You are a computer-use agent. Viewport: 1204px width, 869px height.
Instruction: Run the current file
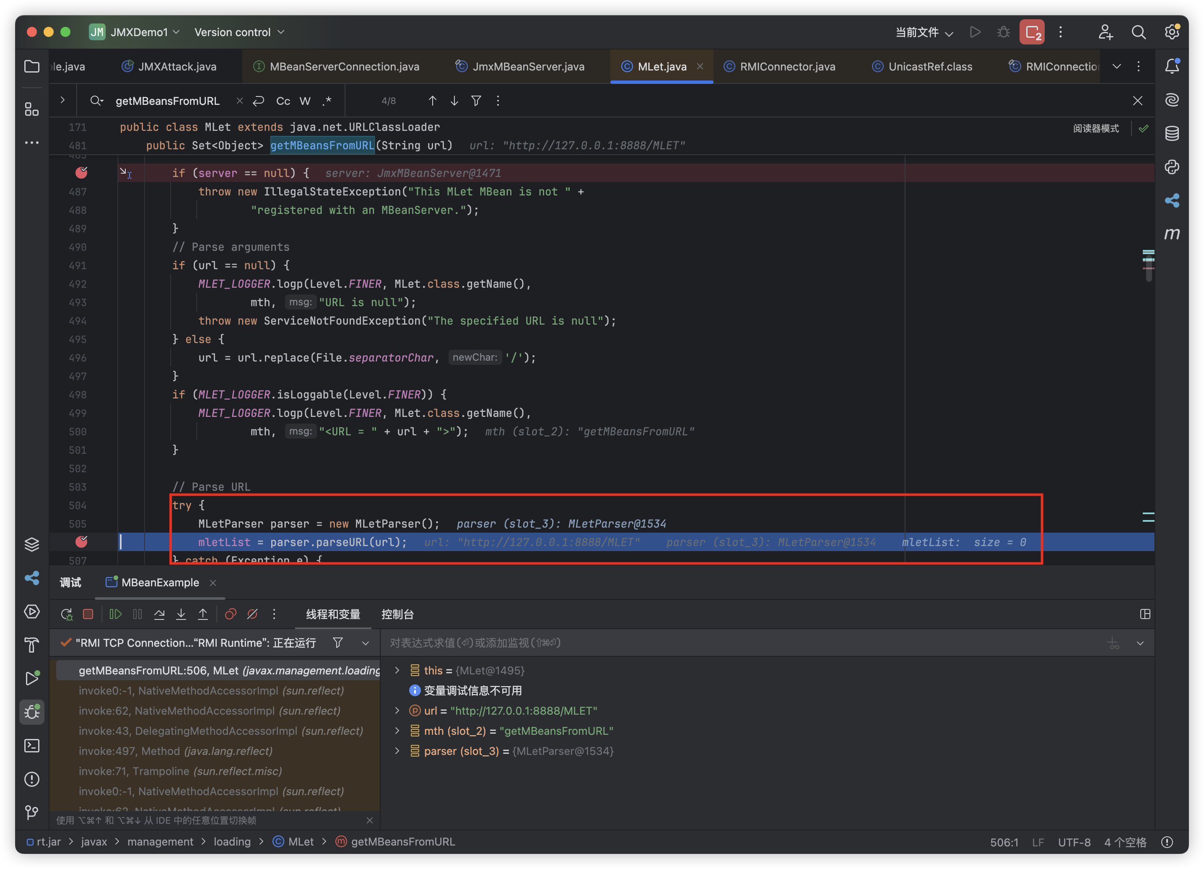(x=975, y=32)
